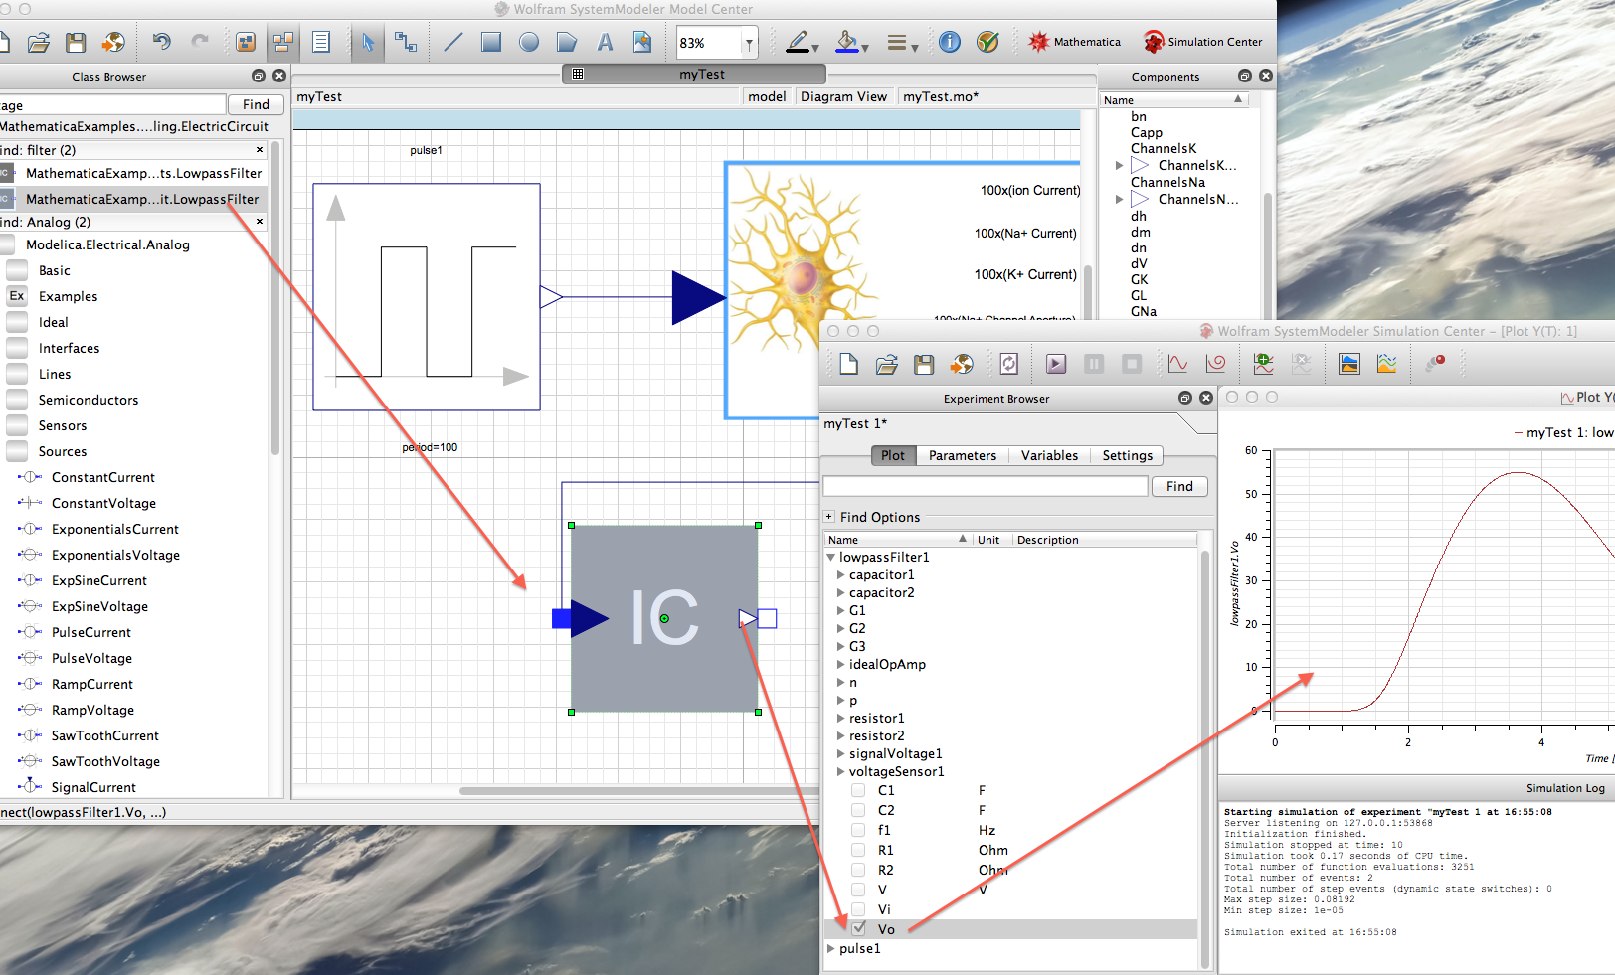Screen dimensions: 1615x975
Task: Open the zoom percentage dropdown
Action: click(748, 43)
